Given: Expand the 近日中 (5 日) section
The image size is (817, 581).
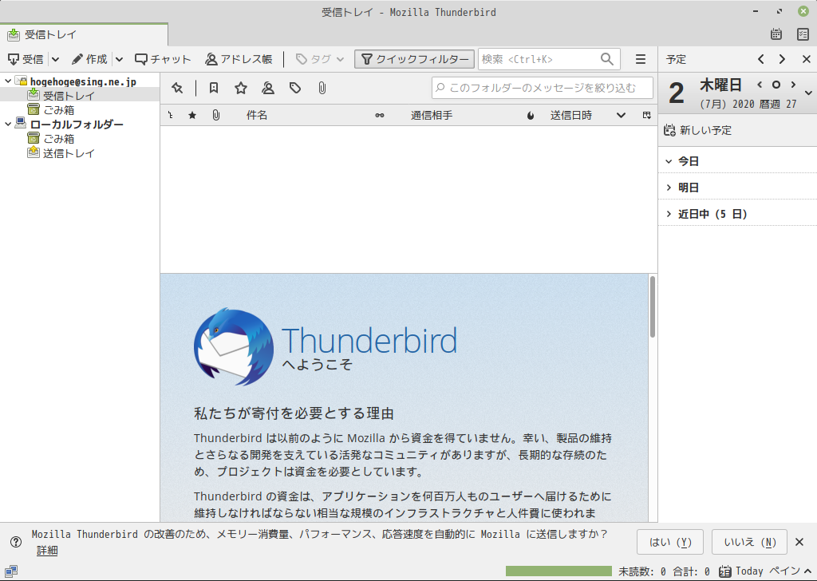Looking at the screenshot, I should [x=669, y=214].
